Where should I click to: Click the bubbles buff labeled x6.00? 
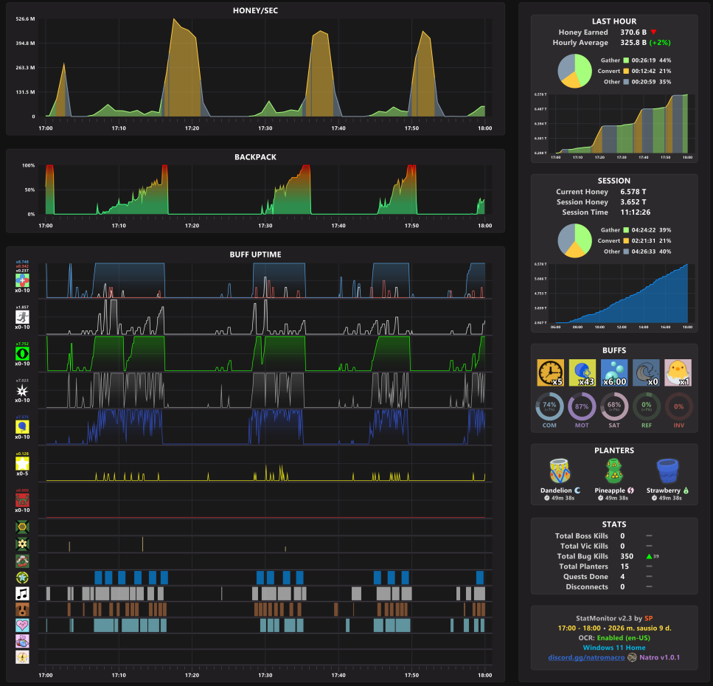pyautogui.click(x=614, y=373)
